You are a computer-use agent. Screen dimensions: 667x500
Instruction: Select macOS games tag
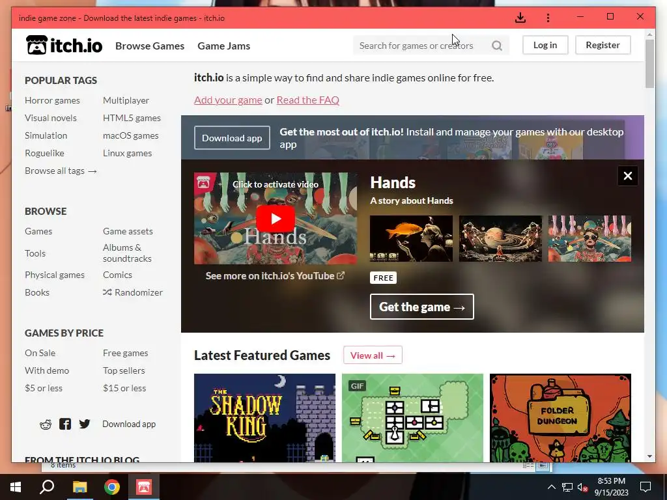coord(130,135)
